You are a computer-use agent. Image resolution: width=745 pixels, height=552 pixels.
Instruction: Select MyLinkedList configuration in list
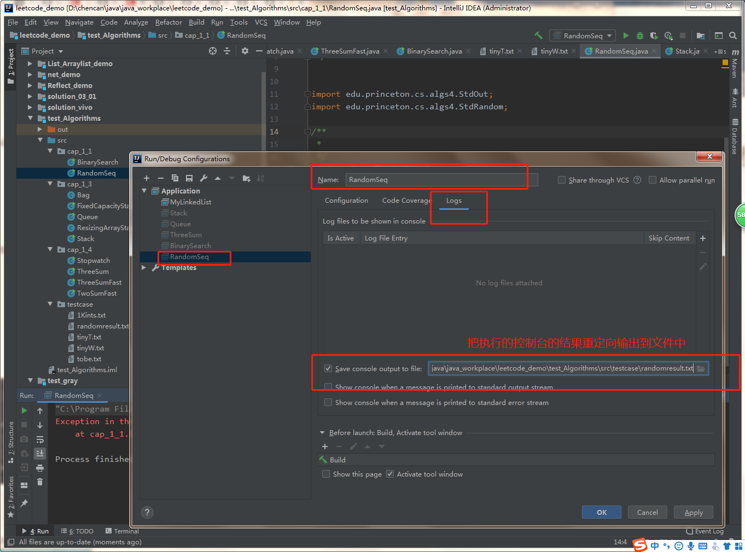click(190, 202)
